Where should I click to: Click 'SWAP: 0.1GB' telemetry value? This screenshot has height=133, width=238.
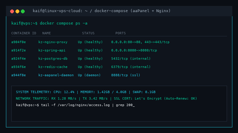point(144,92)
